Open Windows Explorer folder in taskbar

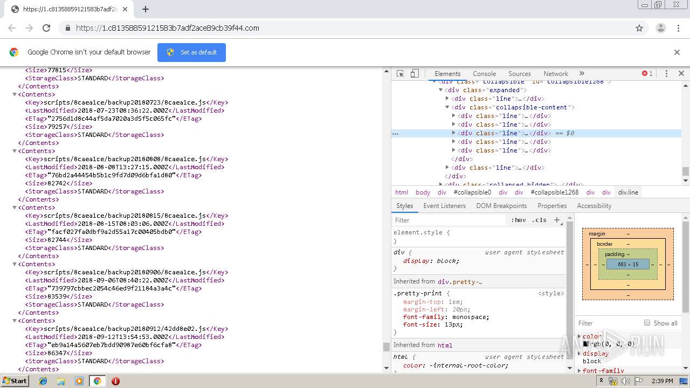(61, 381)
